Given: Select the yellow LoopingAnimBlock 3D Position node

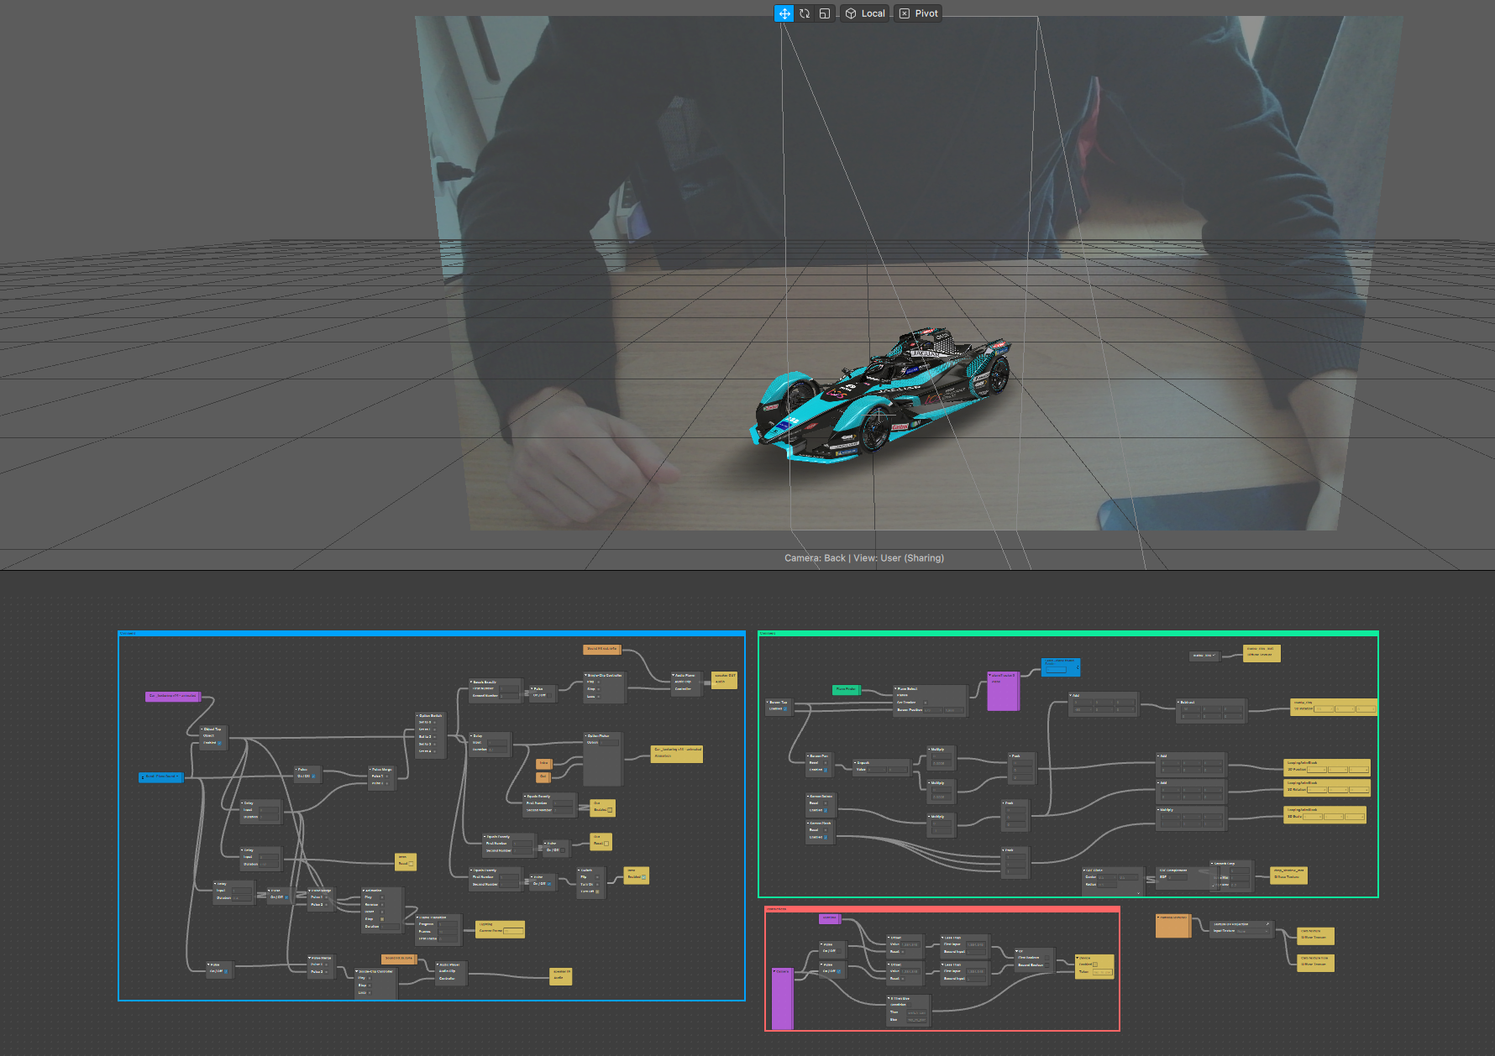Looking at the screenshot, I should tap(1327, 767).
